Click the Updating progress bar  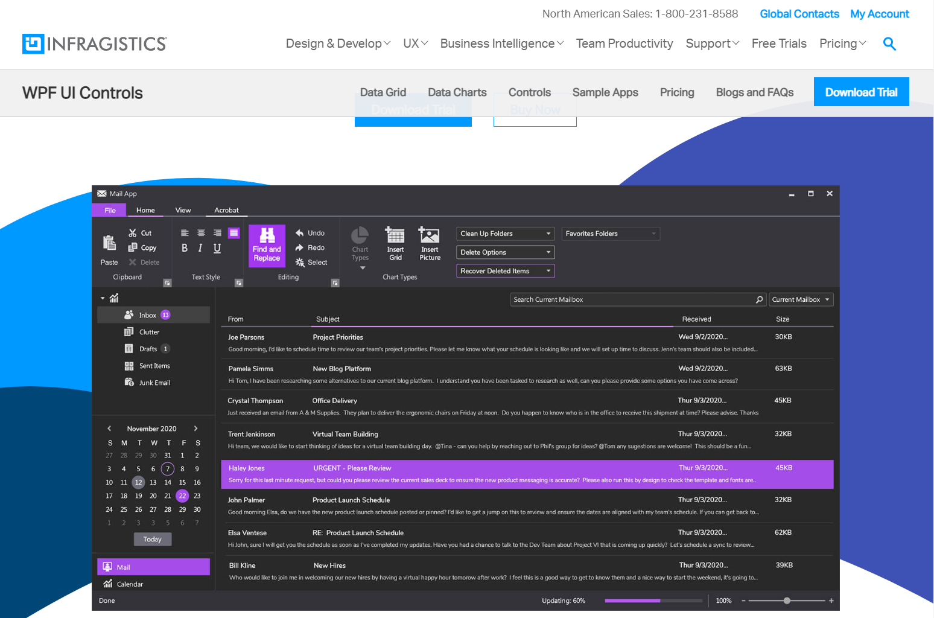[x=653, y=600]
